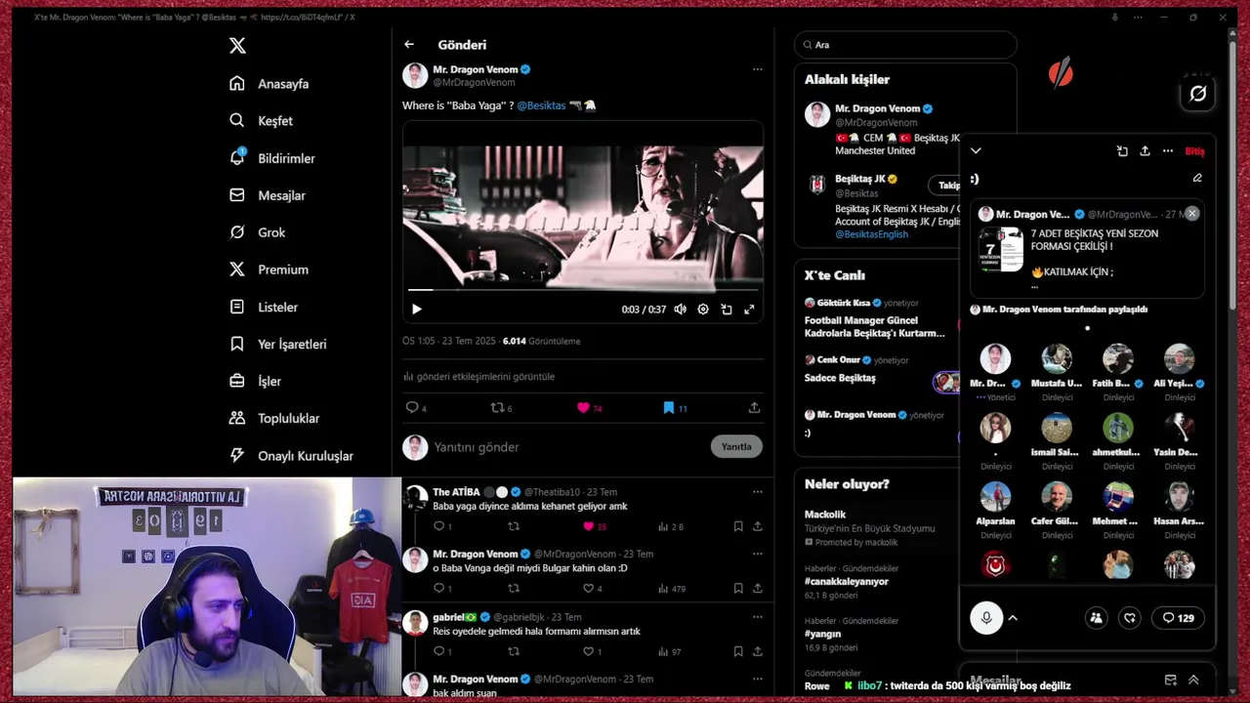Viewport: 1250px width, 703px height.
Task: End the Space with Bitiş
Action: tap(1194, 151)
